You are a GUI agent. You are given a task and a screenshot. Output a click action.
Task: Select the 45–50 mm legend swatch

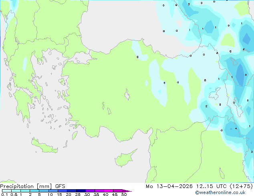coord(118,191)
